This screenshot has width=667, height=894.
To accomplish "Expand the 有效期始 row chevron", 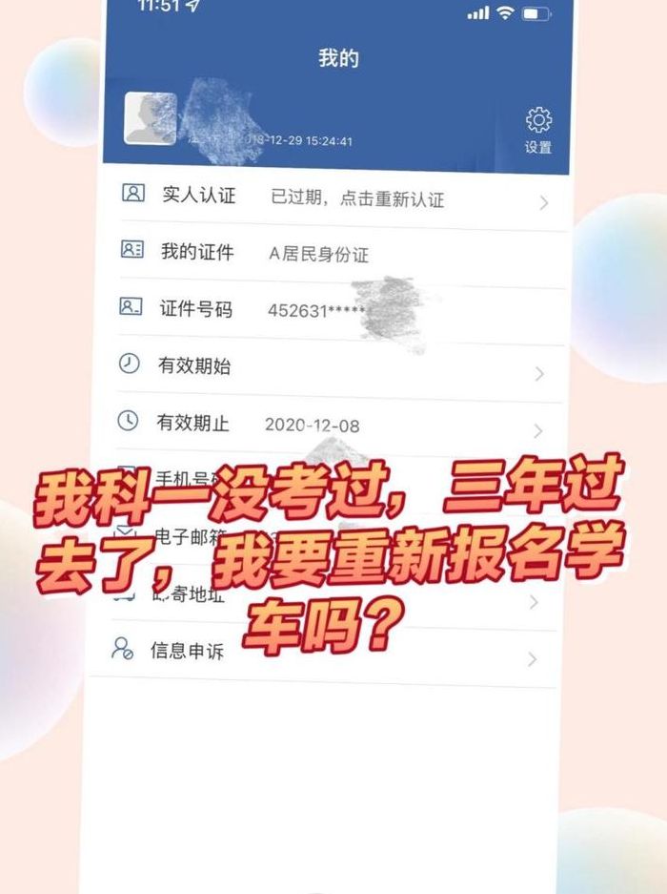I will click(539, 374).
